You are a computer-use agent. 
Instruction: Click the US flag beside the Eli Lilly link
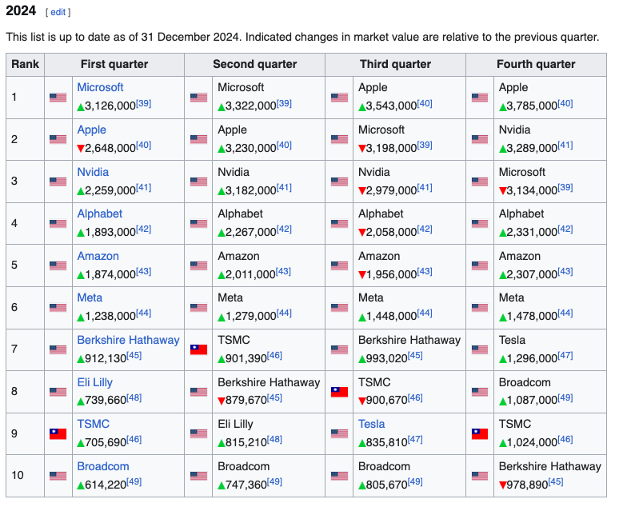click(x=58, y=392)
